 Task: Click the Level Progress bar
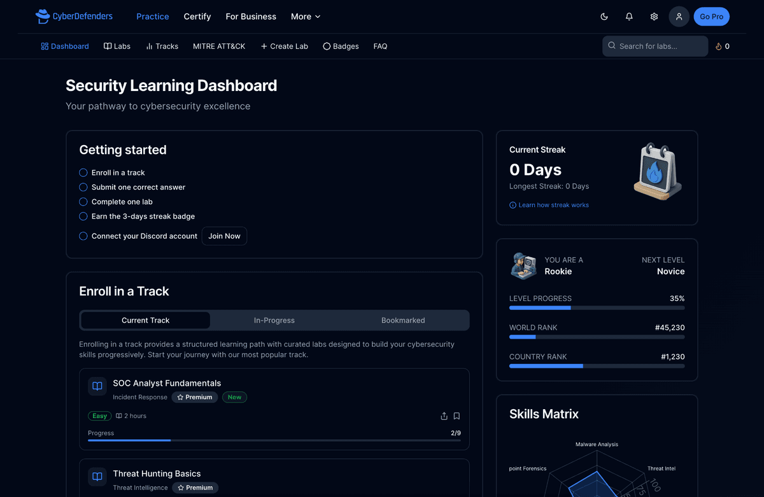point(597,308)
